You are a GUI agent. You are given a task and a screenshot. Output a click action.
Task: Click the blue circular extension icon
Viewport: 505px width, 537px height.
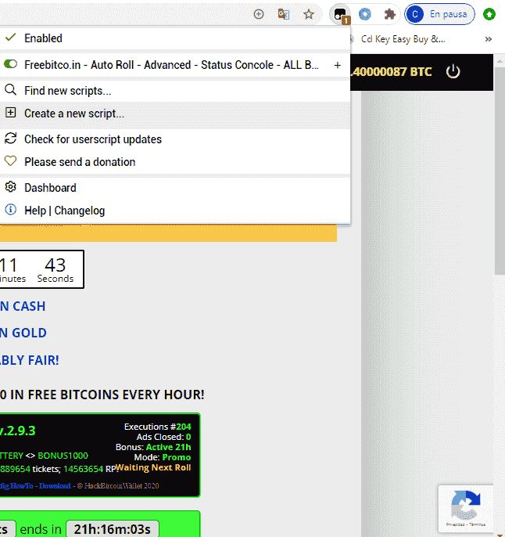(365, 14)
